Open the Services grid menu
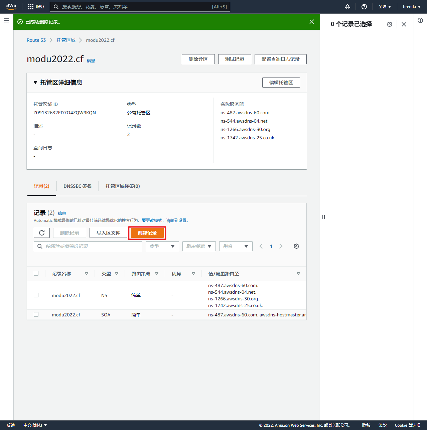This screenshot has width=427, height=430. click(x=36, y=7)
